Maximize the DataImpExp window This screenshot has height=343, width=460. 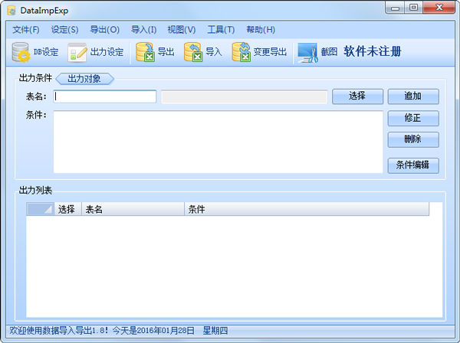pyautogui.click(x=414, y=8)
